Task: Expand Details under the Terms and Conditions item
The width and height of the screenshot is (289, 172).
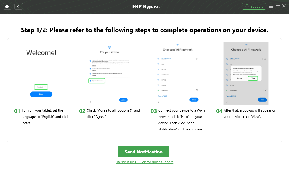Action: pos(94,66)
